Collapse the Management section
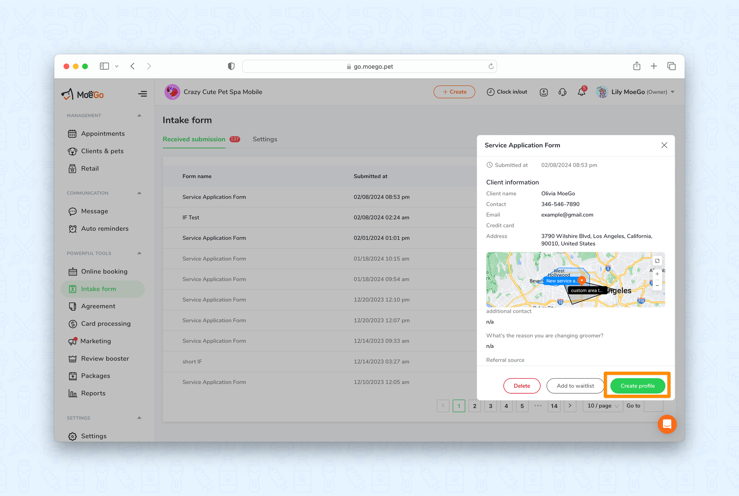This screenshot has width=739, height=496. pos(139,116)
